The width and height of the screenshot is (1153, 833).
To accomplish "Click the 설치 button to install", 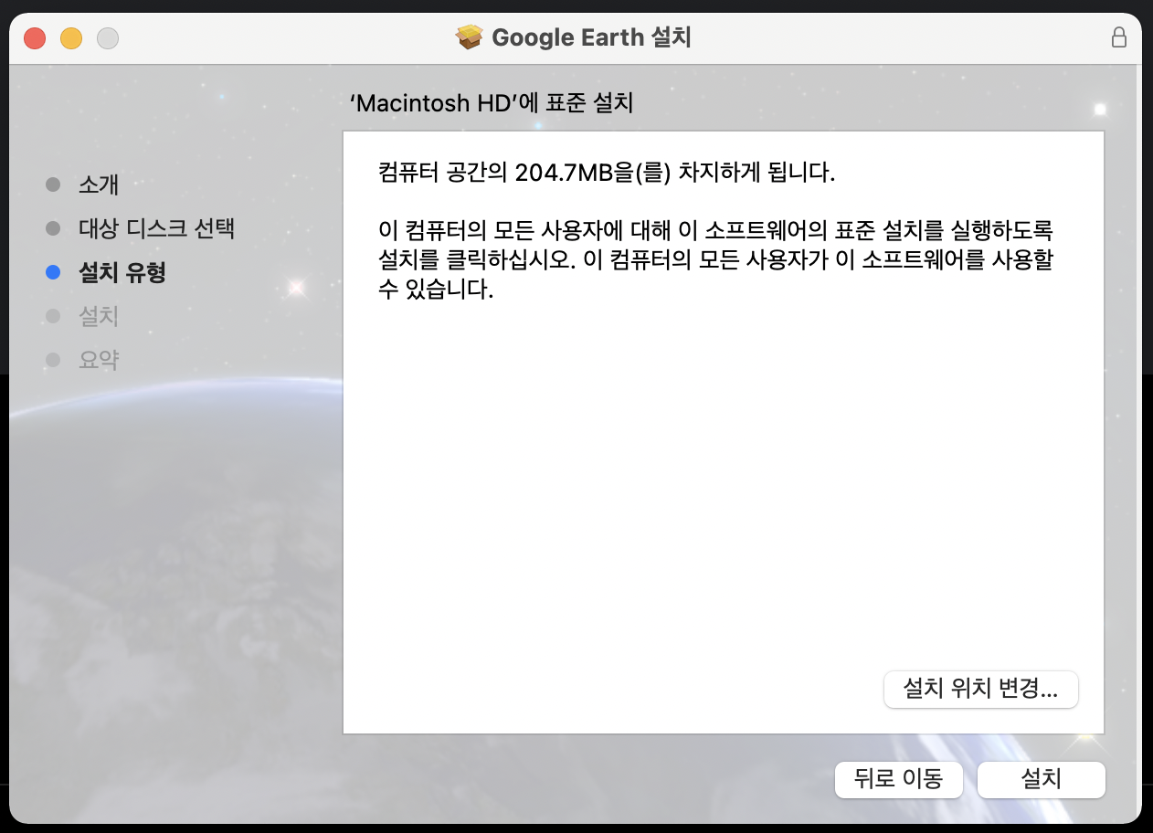I will click(x=1041, y=779).
